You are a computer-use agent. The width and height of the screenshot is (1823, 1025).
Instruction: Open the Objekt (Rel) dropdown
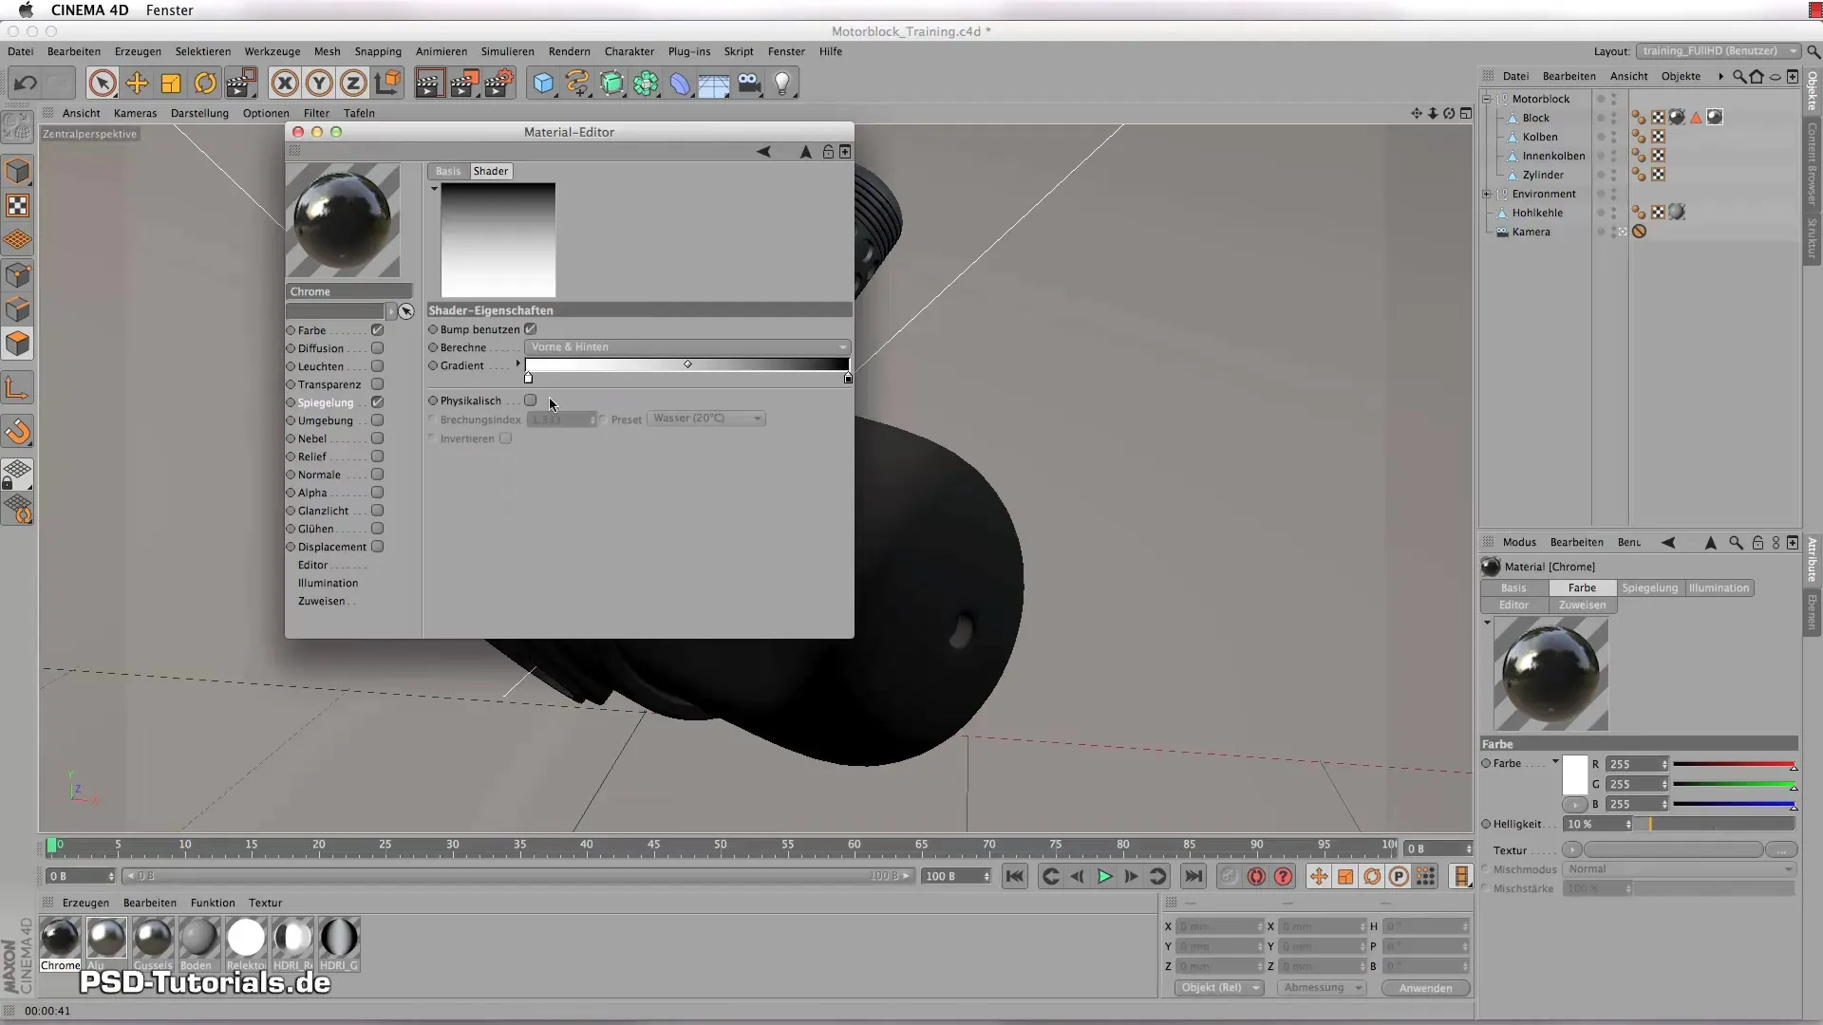1219,988
